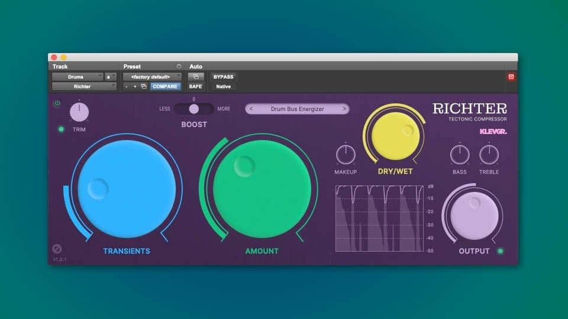Click the lavender OUTPUT knob
The width and height of the screenshot is (568, 319).
(x=474, y=216)
